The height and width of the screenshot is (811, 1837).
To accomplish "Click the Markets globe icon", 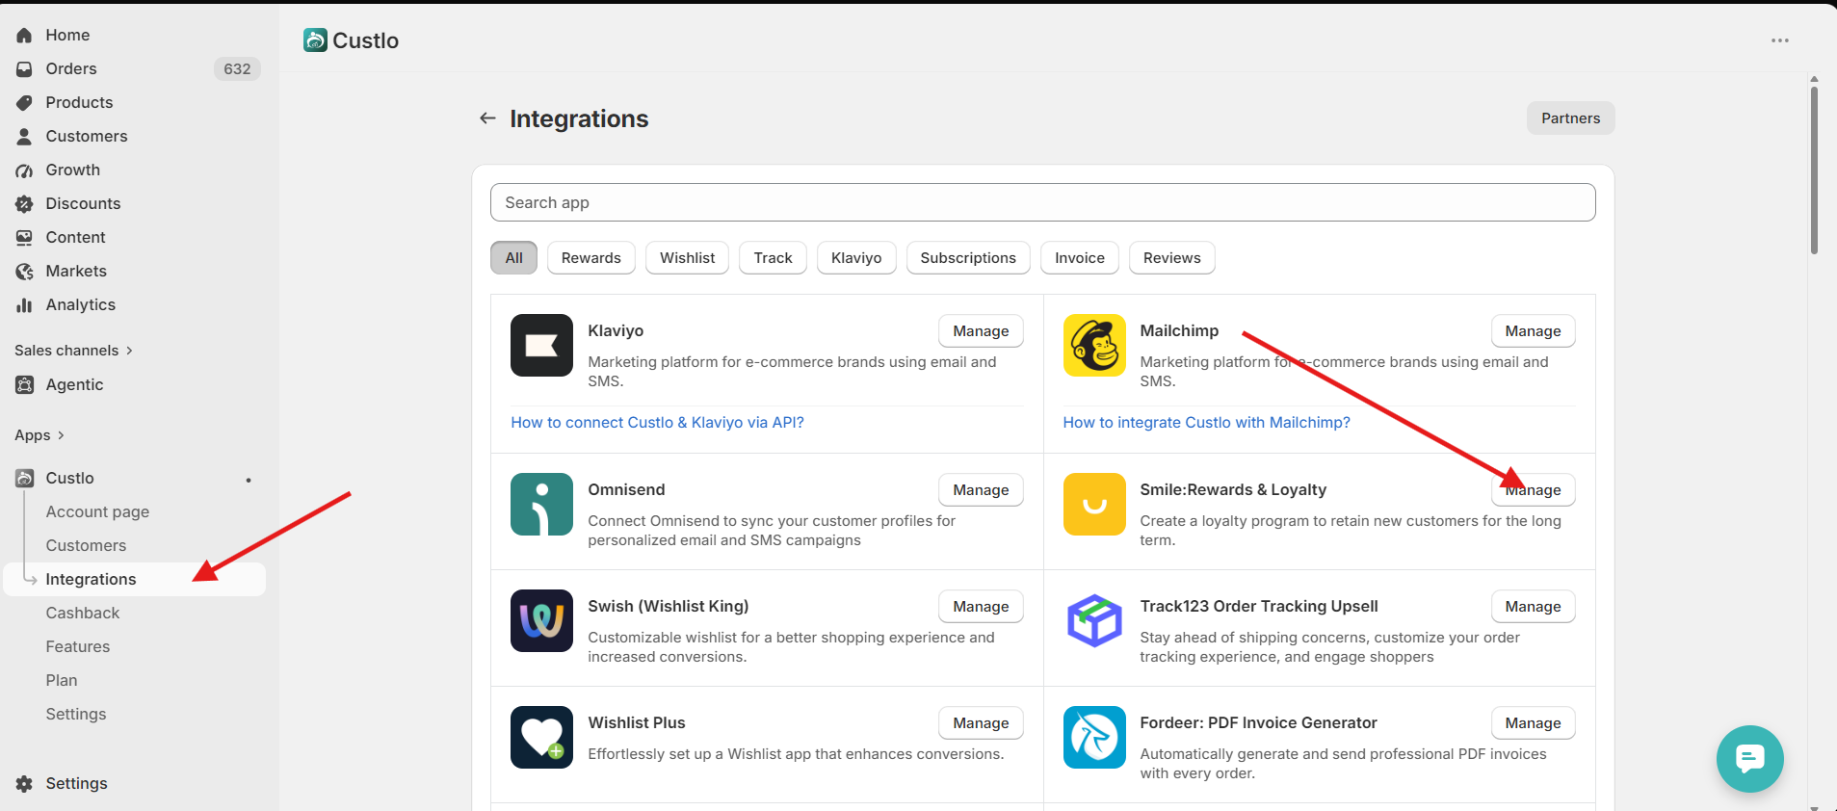I will click(x=24, y=272).
